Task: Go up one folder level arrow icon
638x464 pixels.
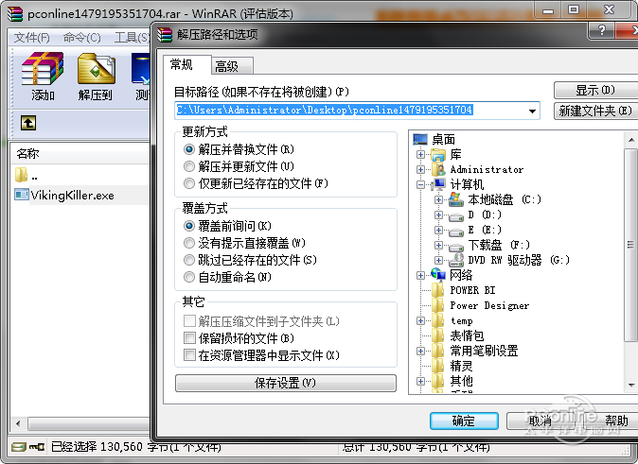Action: click(28, 123)
